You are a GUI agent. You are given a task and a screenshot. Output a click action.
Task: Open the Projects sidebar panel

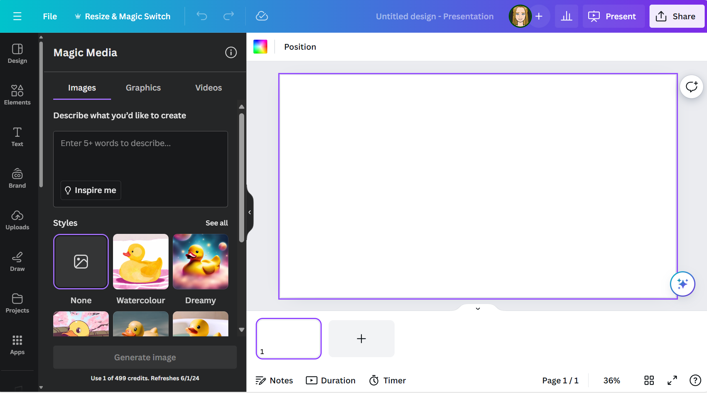point(17,303)
